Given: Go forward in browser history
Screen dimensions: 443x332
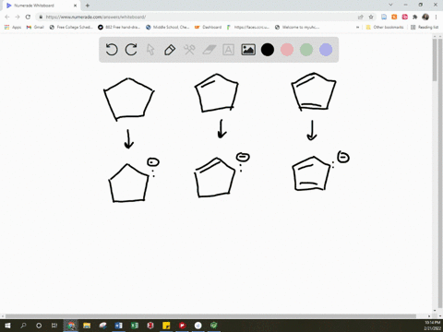Looking at the screenshot, I should (x=18, y=17).
